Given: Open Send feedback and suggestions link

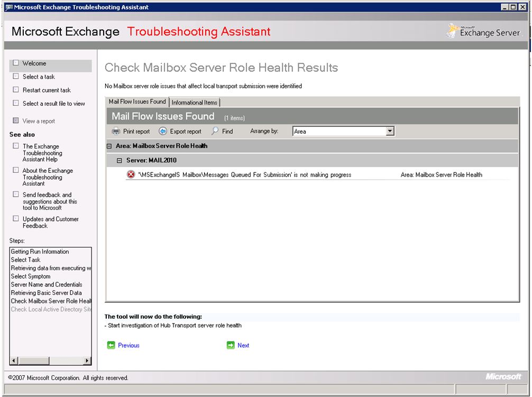Looking at the screenshot, I should pos(50,201).
